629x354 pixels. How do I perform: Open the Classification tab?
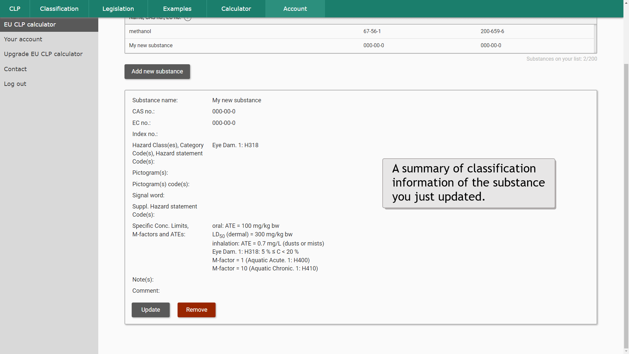coord(59,9)
